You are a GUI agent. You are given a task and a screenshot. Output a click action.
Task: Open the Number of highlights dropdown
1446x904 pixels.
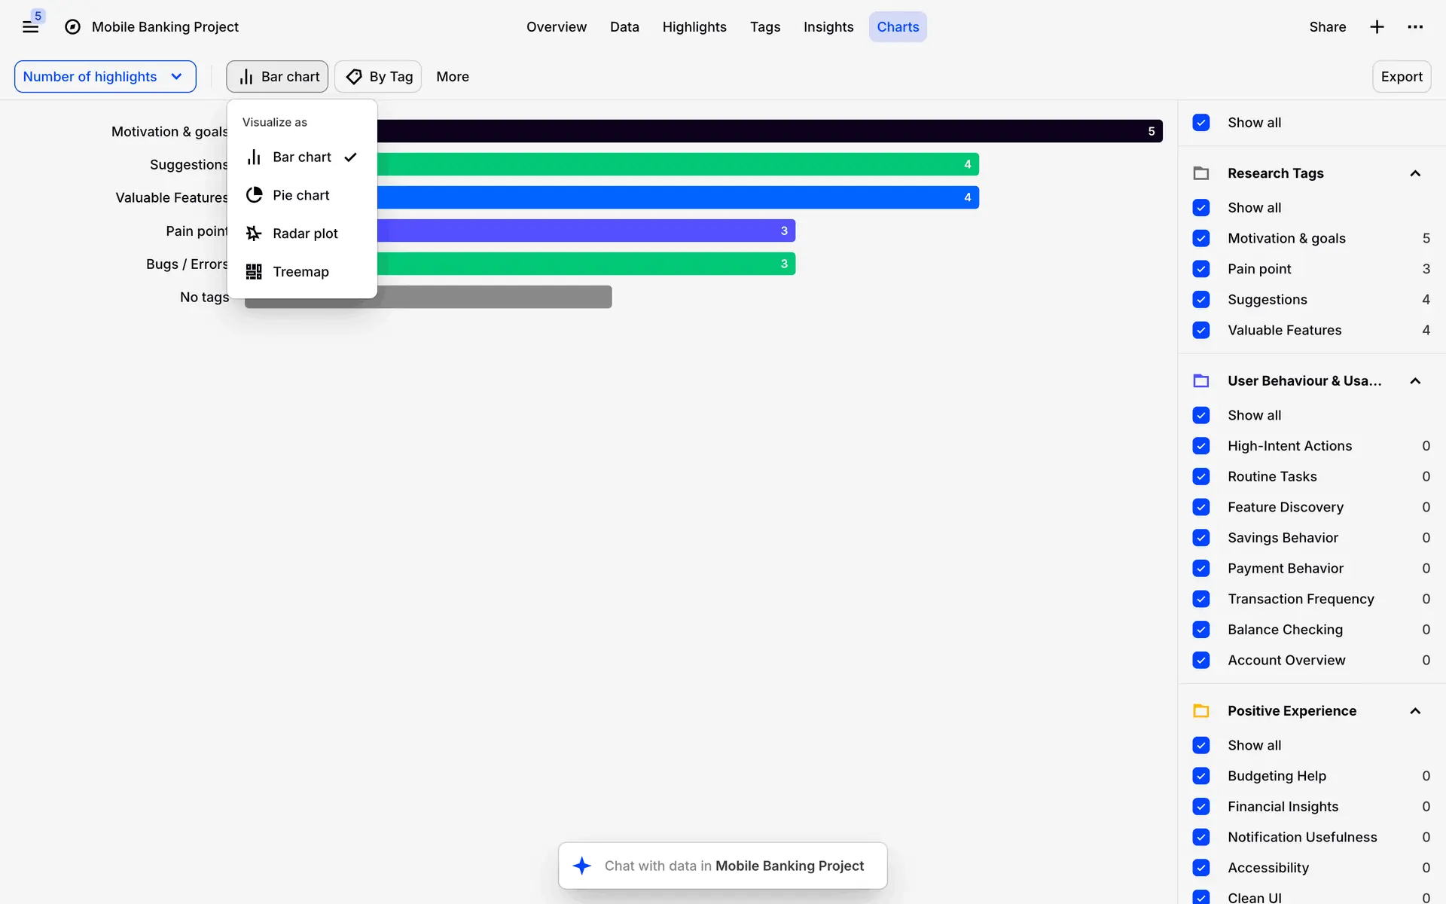(x=105, y=77)
